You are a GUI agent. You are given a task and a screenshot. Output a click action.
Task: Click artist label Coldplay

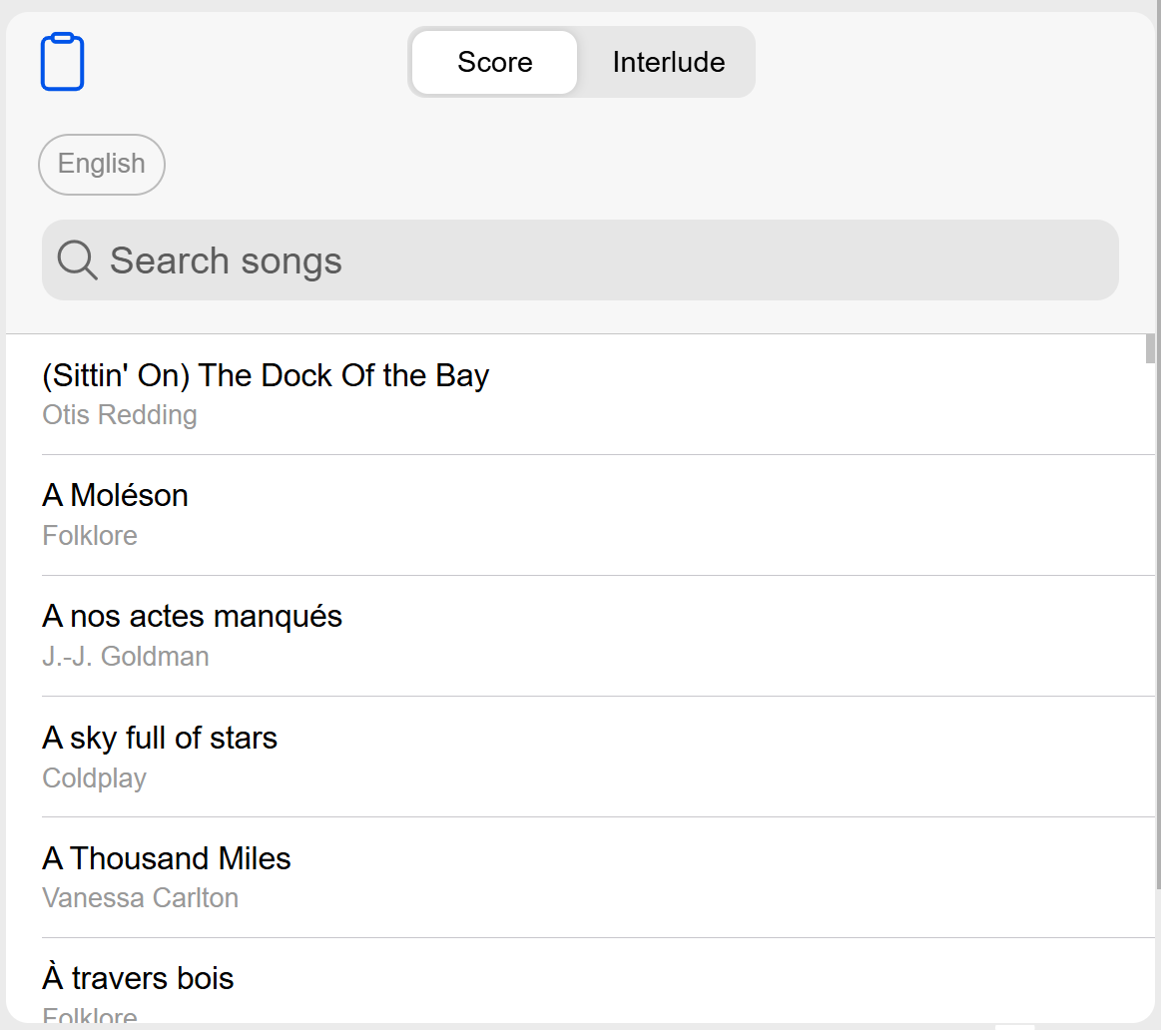[x=94, y=778]
